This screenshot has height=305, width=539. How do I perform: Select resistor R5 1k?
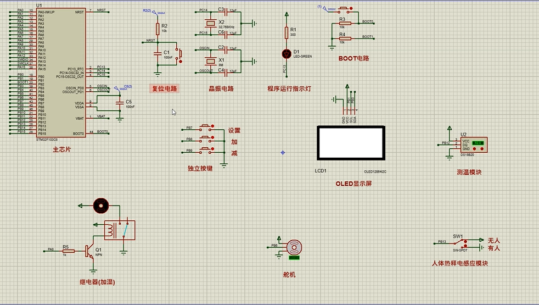[x=69, y=251]
